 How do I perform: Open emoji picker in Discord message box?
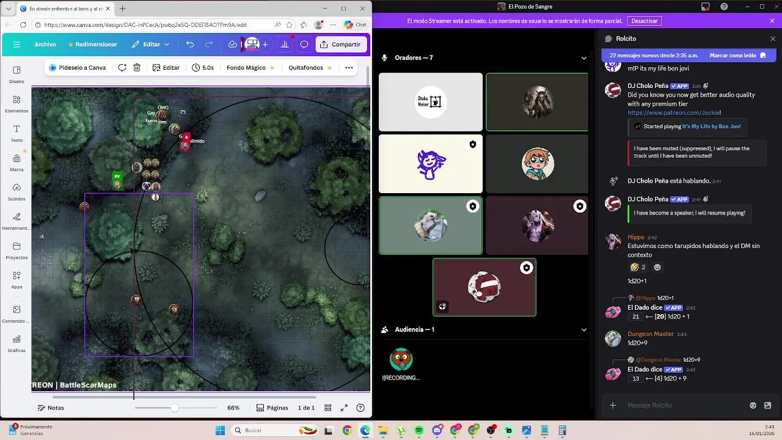753,405
